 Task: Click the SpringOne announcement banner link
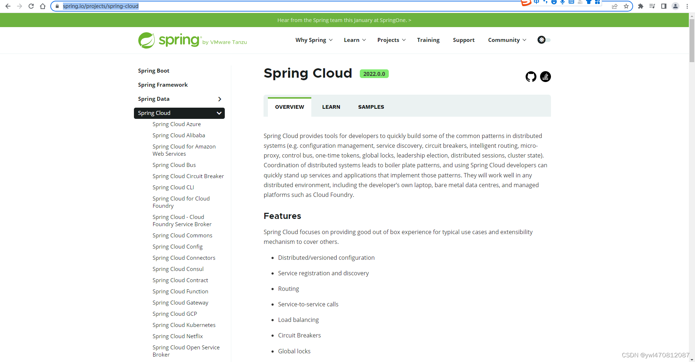344,20
